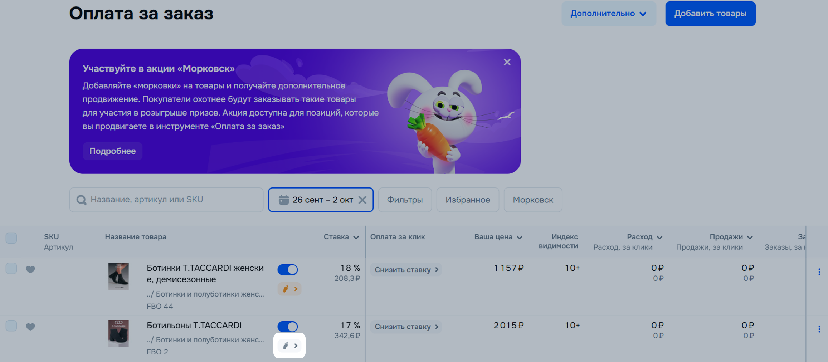Switch to the Морковск filter tab
Screen dimensions: 828x362
tap(533, 200)
